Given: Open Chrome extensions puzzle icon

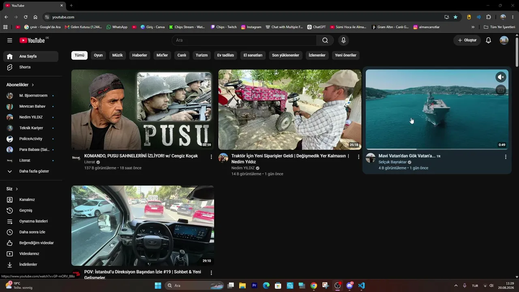Looking at the screenshot, I should [489, 17].
